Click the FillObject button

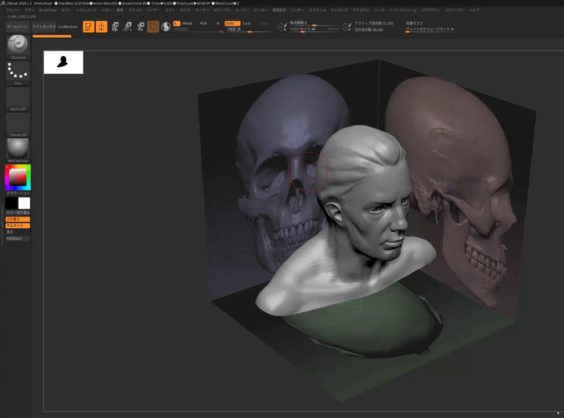click(17, 239)
